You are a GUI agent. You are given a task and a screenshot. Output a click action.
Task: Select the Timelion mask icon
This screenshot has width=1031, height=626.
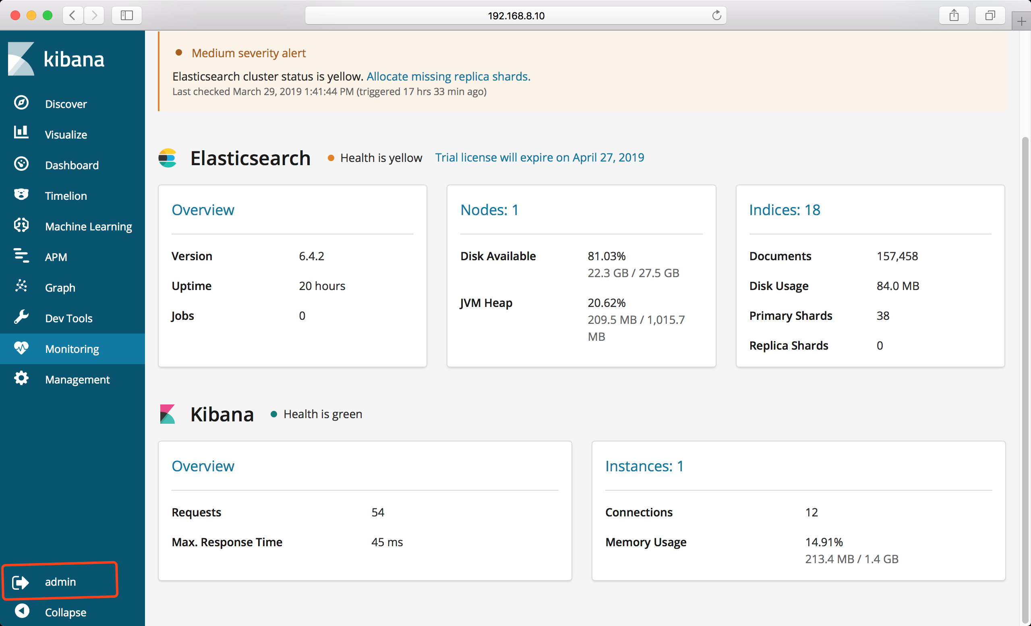(x=21, y=195)
